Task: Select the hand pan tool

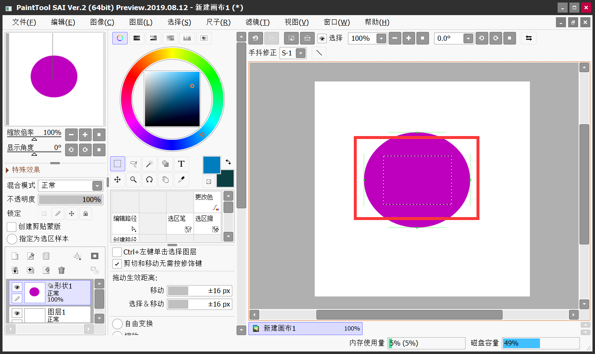Action: pos(166,180)
